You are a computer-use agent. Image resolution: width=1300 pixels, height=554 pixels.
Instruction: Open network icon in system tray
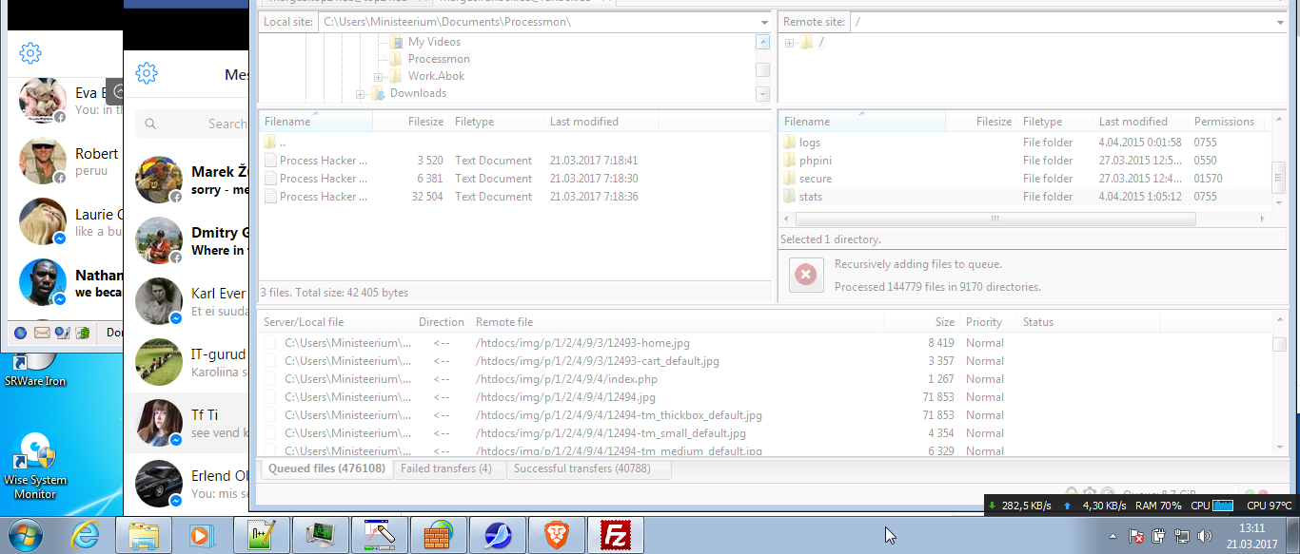pos(1182,536)
